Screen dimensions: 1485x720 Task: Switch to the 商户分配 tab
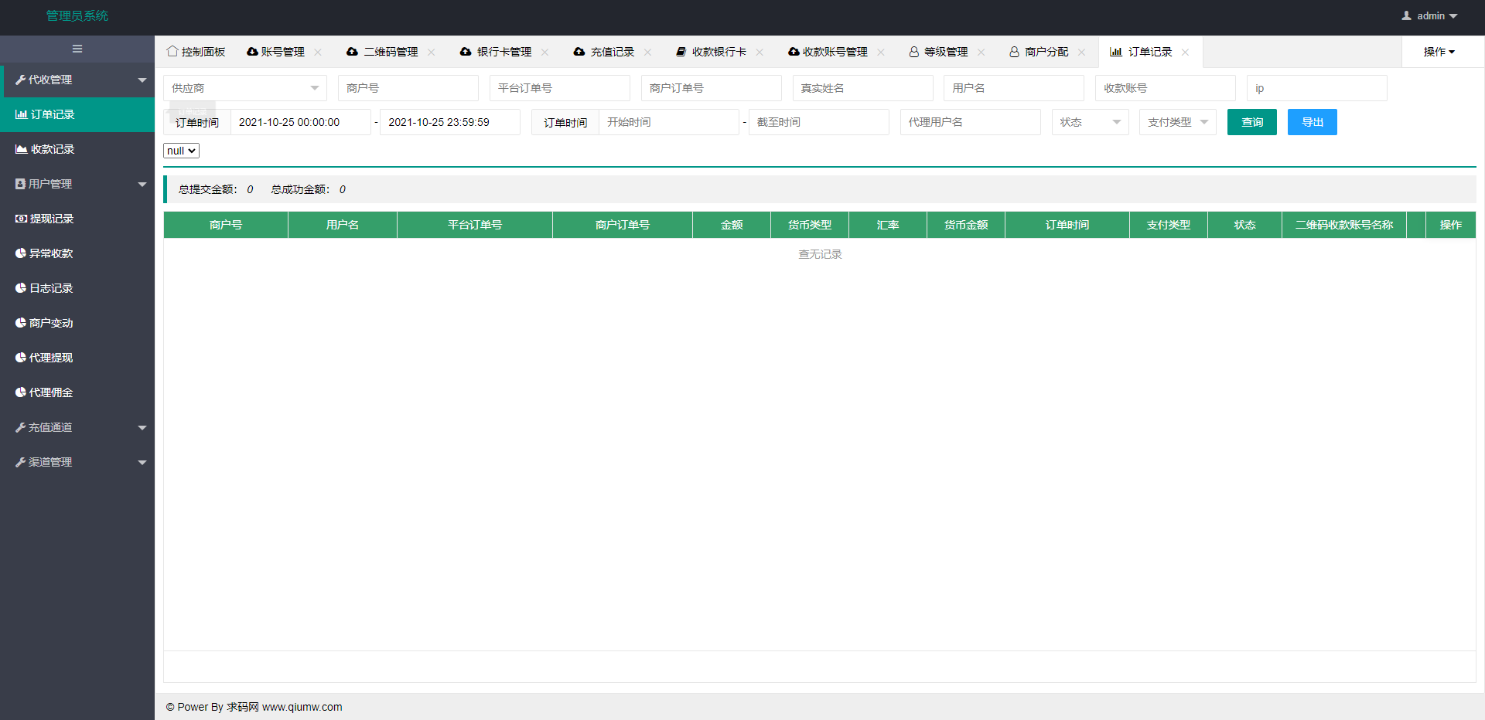pos(1046,52)
